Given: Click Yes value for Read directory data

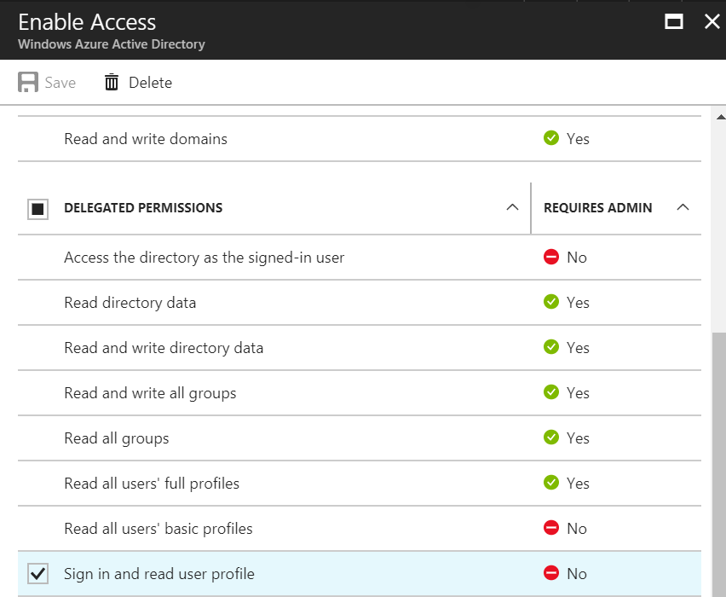Looking at the screenshot, I should [578, 303].
